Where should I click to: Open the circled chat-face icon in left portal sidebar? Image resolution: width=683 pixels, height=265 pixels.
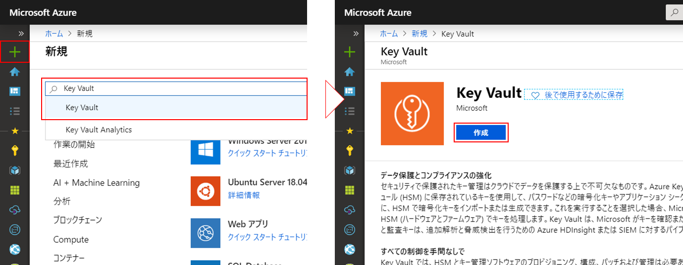coord(15,229)
